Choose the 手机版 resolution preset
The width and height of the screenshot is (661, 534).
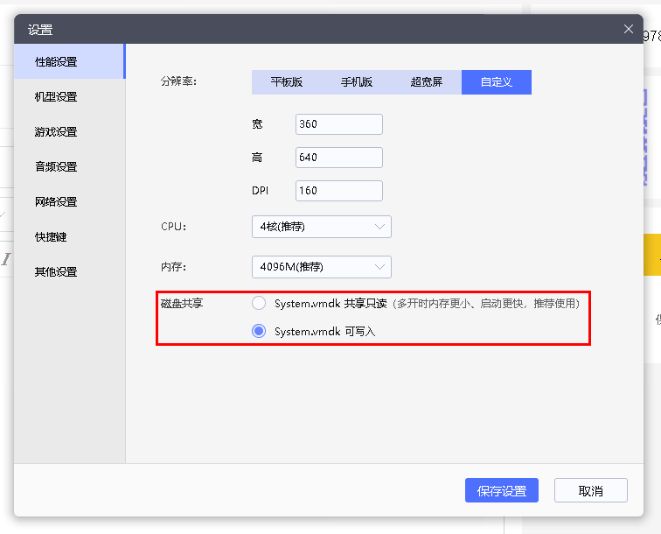pos(357,82)
